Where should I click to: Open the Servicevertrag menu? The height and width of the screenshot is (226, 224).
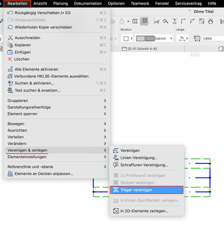188,3
